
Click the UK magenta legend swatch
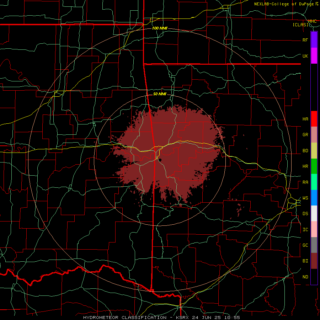click(x=314, y=56)
